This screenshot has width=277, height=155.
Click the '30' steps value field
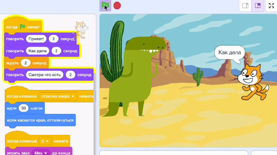[24, 108]
